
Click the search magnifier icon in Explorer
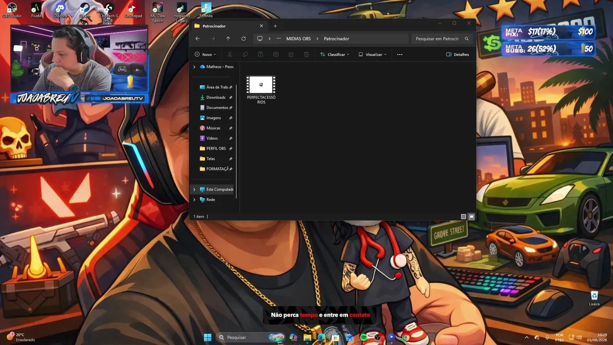point(466,39)
